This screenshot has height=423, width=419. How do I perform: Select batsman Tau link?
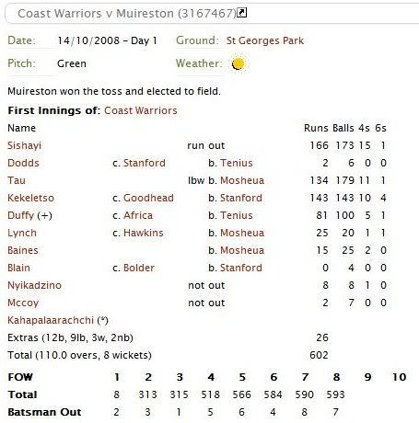tap(17, 180)
